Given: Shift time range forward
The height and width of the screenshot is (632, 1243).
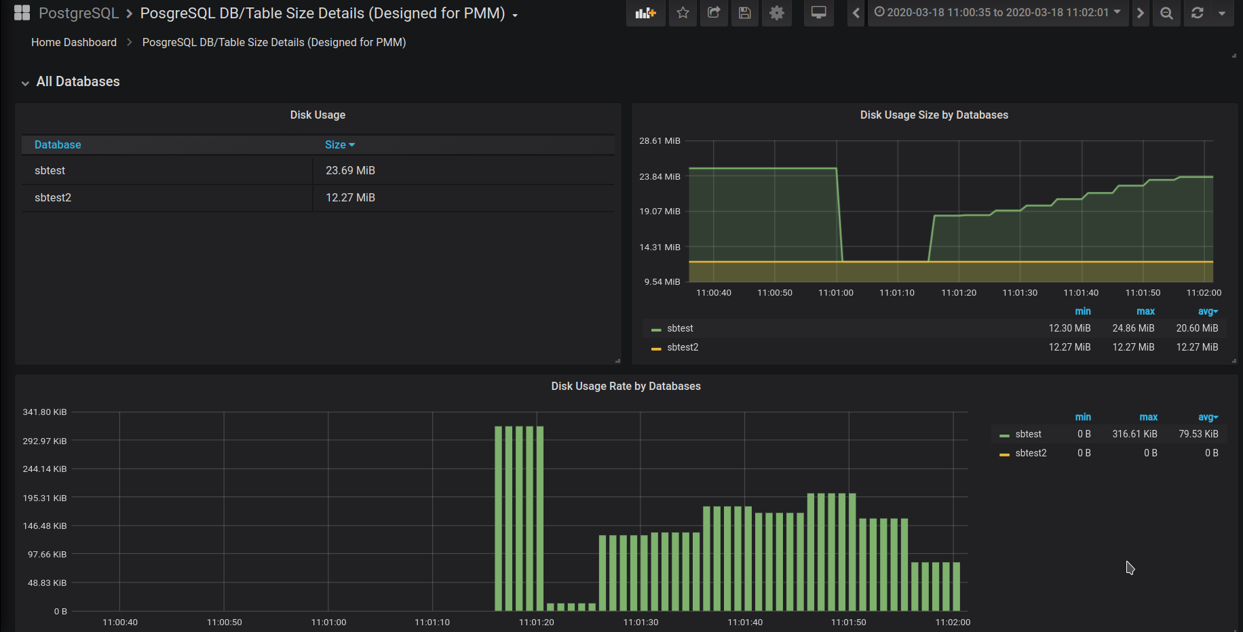Looking at the screenshot, I should (1141, 13).
